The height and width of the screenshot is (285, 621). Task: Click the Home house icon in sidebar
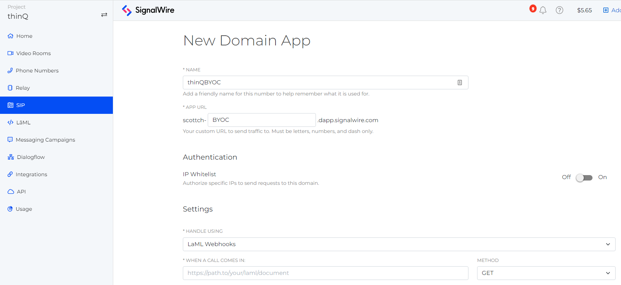[x=10, y=36]
